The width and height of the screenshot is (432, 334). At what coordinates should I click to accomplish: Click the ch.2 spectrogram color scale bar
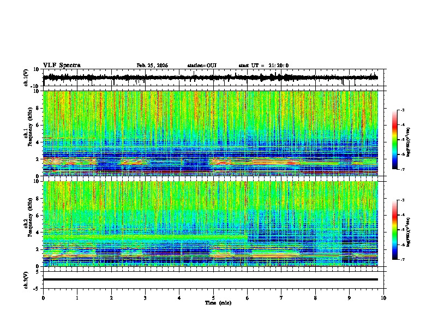coord(394,230)
